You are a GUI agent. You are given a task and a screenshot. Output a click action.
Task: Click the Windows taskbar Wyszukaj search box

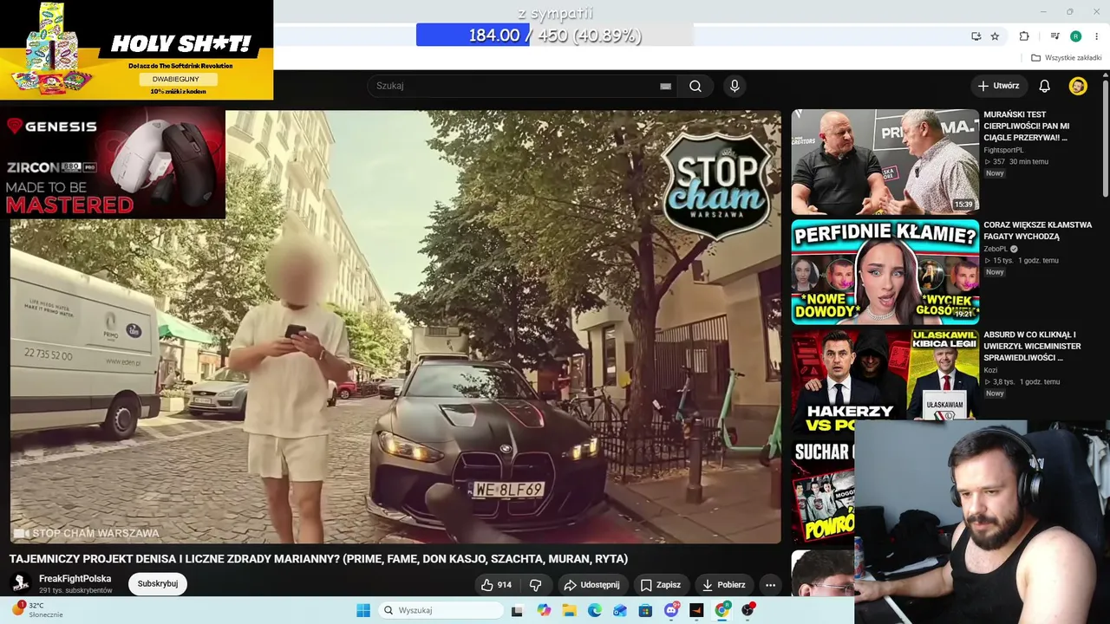point(440,610)
